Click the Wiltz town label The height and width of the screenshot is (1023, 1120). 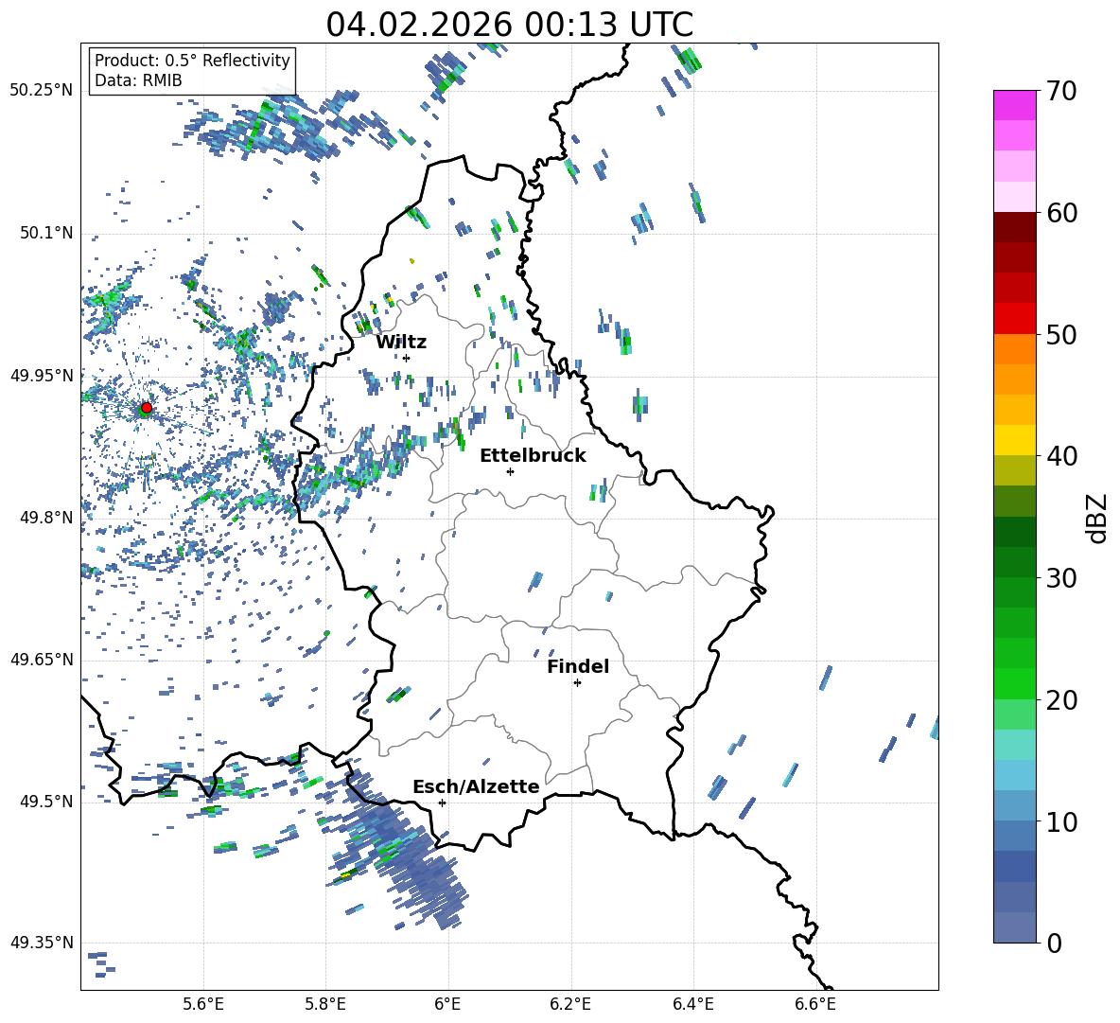point(401,343)
